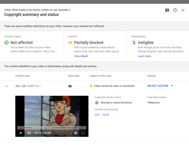Enter fullscreen on the video preview

(x=83, y=133)
